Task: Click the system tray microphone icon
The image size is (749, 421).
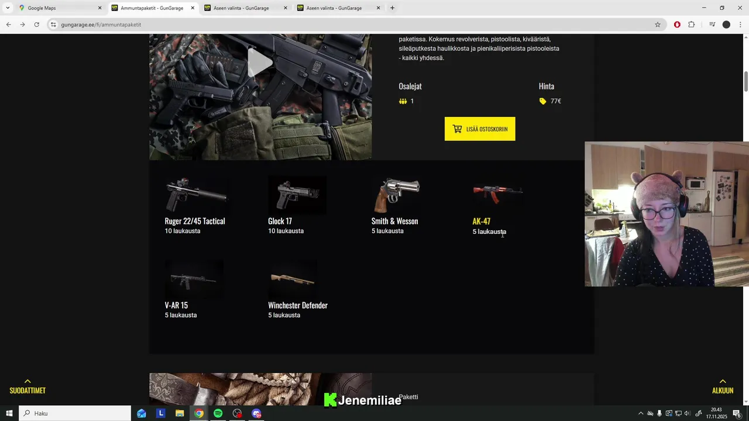Action: tap(659, 413)
